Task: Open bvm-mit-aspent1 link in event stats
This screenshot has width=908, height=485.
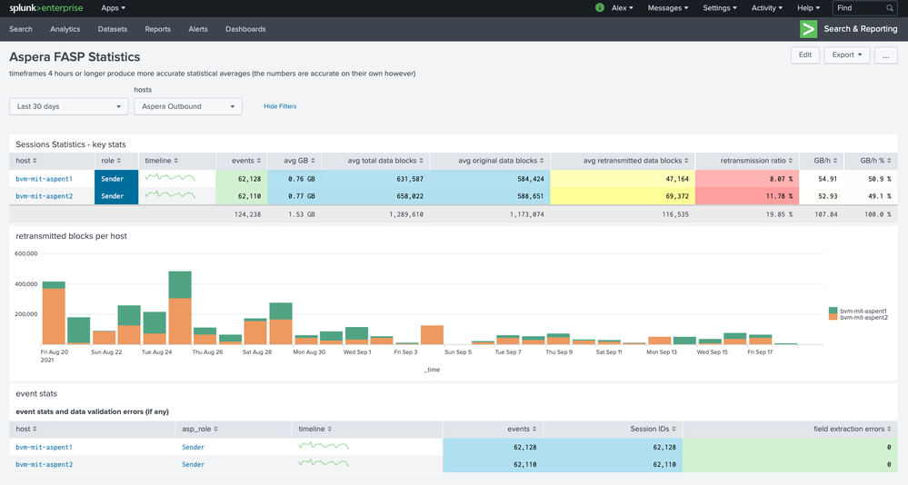Action: coord(44,448)
